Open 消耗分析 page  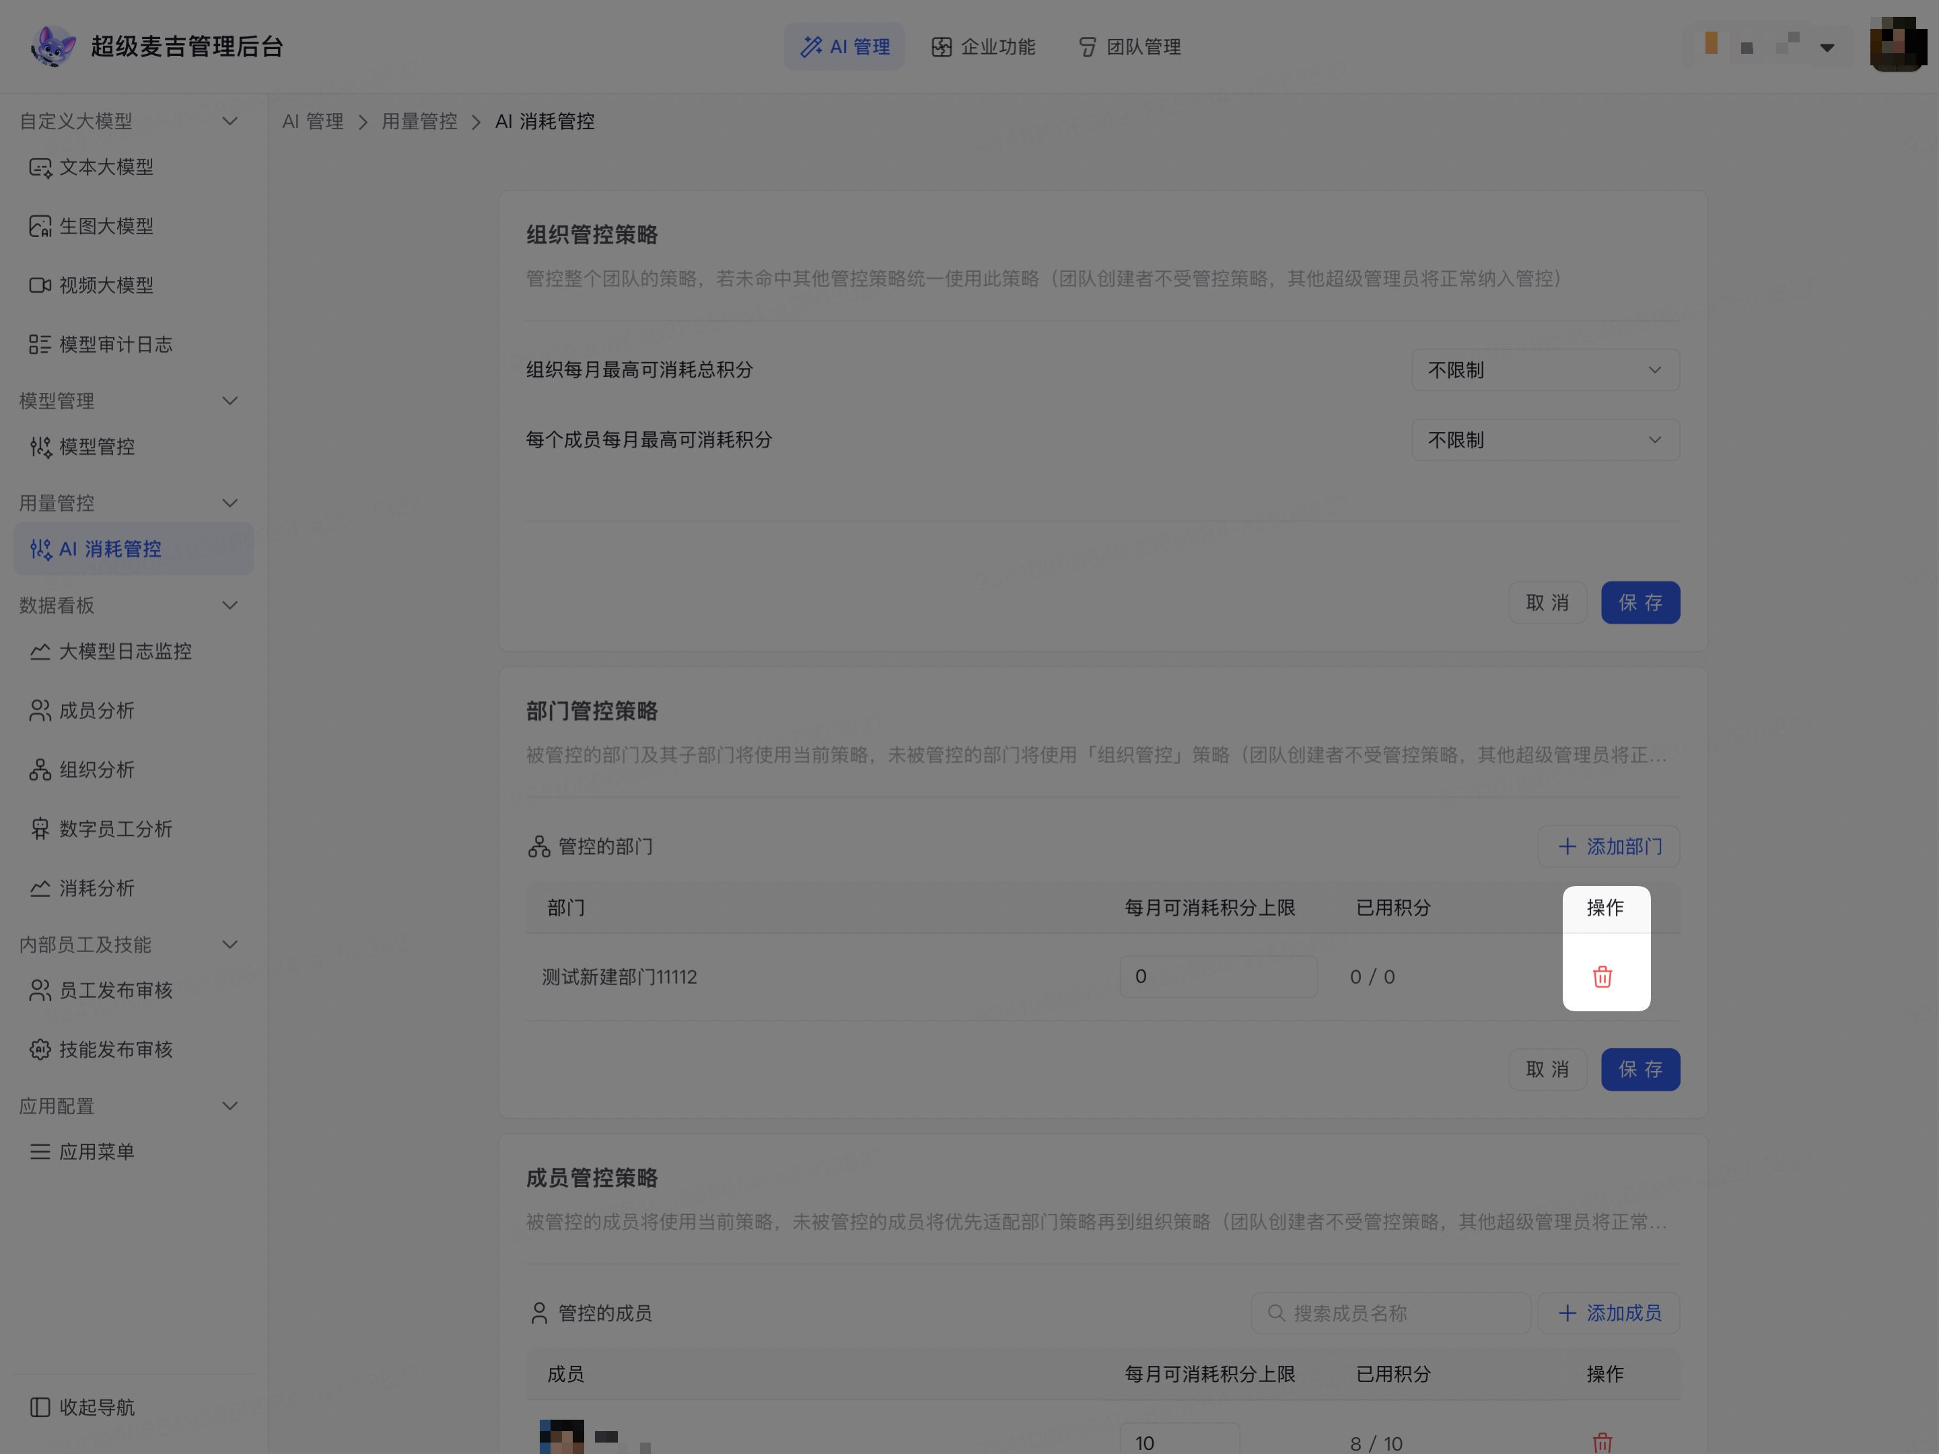coord(133,888)
